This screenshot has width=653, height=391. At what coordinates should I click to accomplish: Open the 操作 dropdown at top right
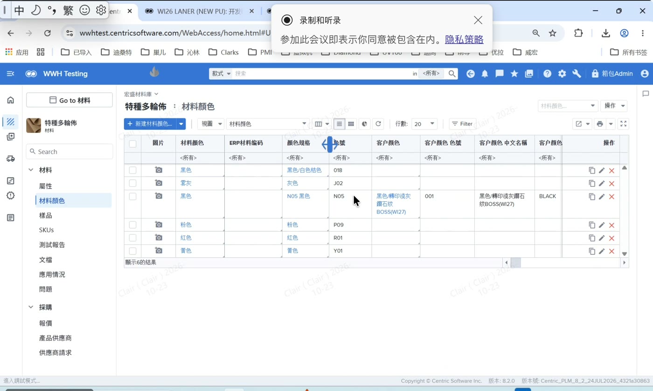coord(613,106)
